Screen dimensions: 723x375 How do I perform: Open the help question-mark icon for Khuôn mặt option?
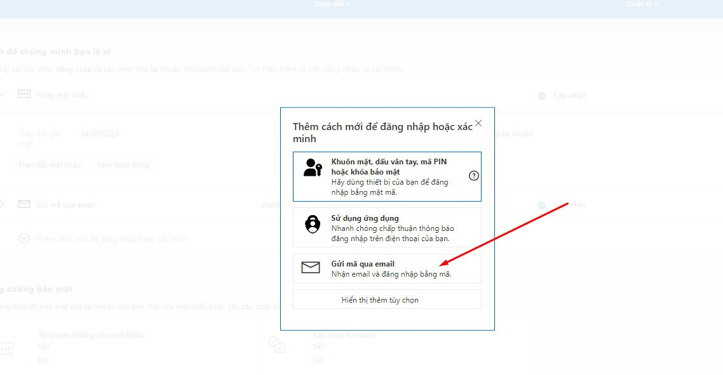pyautogui.click(x=473, y=176)
